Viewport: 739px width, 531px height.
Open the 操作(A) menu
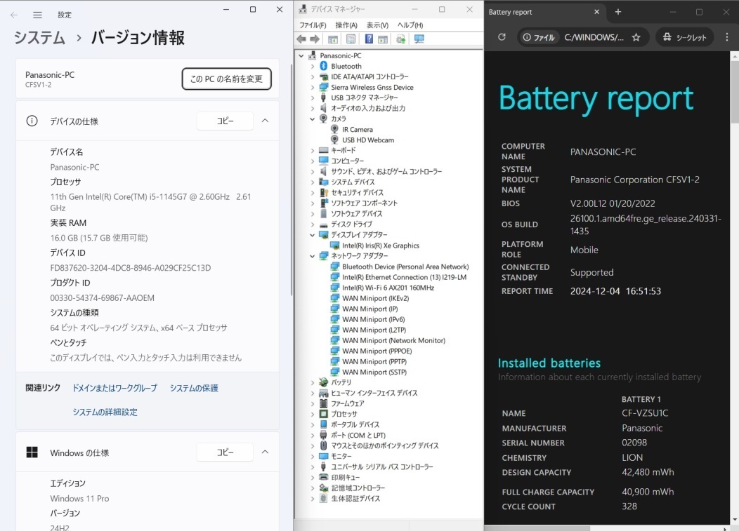346,25
